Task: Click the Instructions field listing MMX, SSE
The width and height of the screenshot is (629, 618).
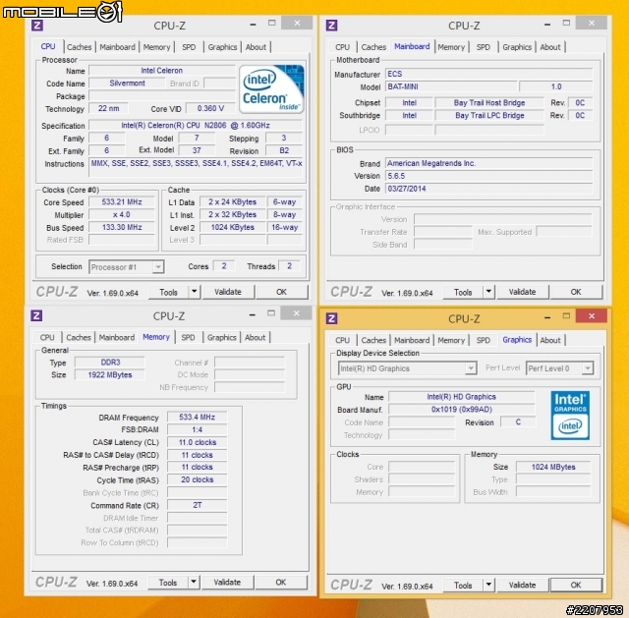Action: pos(197,168)
